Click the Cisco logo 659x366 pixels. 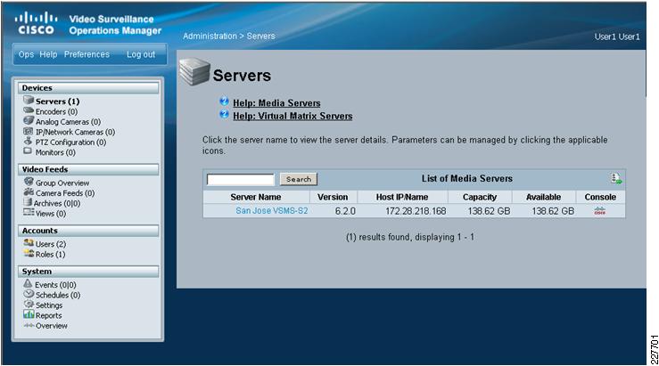point(36,23)
